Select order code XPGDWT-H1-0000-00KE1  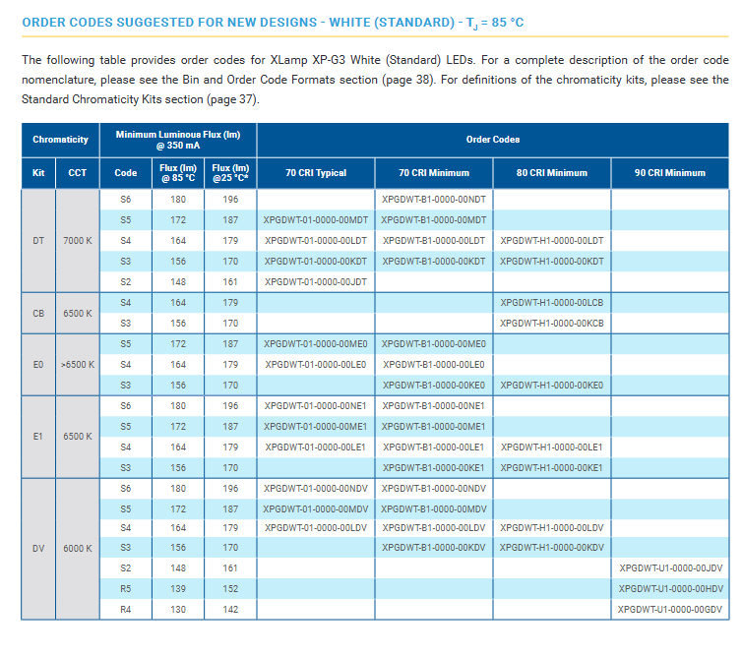(x=552, y=468)
